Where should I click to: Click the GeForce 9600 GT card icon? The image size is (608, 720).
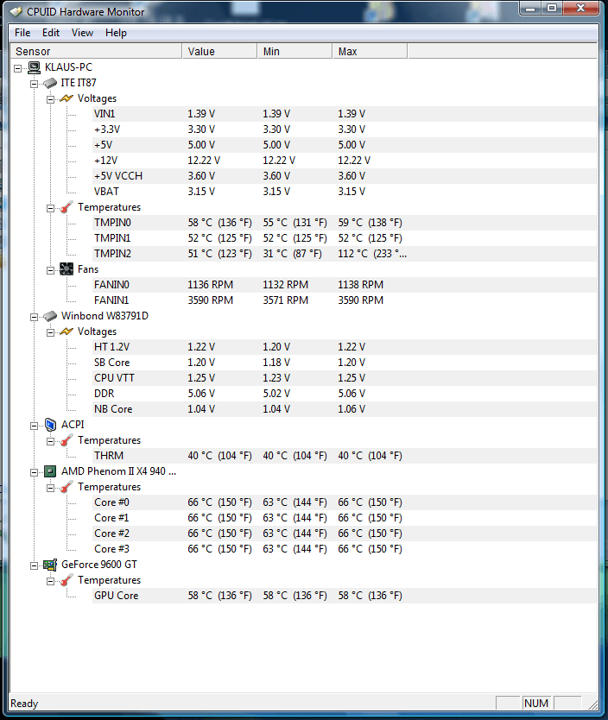(50, 565)
